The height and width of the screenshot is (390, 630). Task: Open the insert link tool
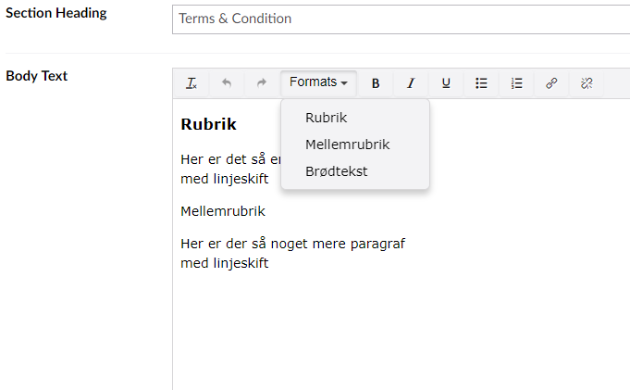click(x=551, y=82)
